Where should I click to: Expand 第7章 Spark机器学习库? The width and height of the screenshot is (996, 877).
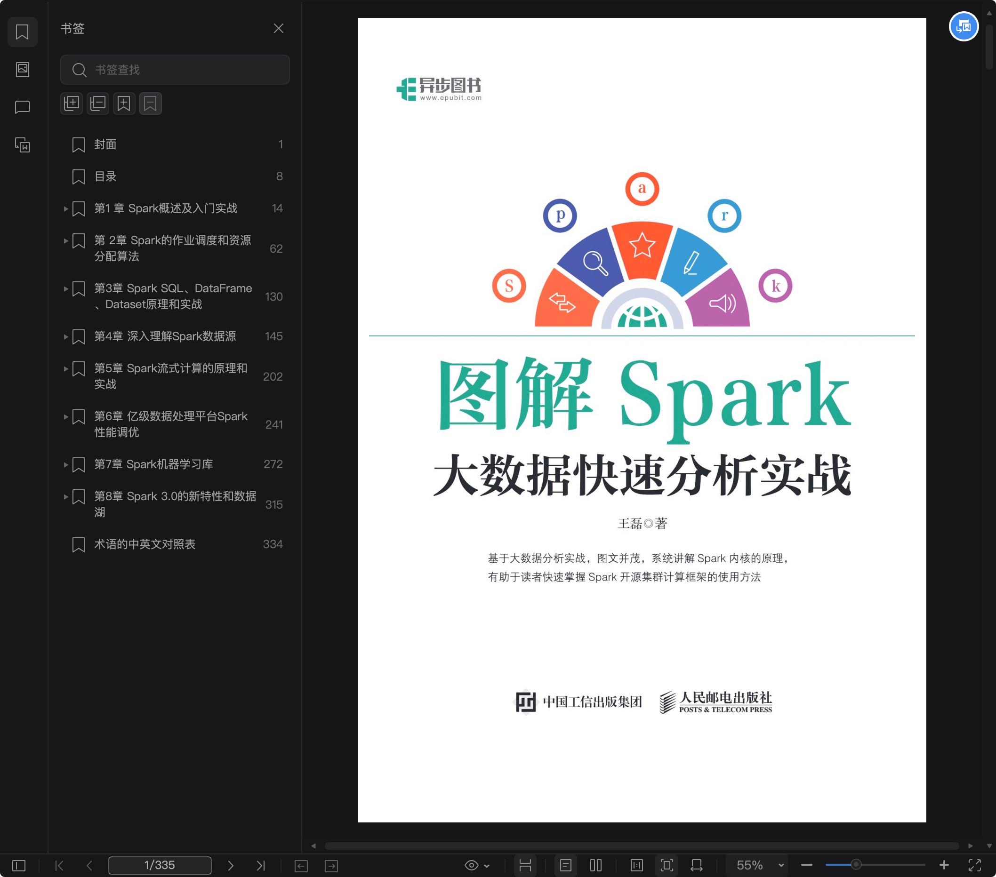point(65,464)
